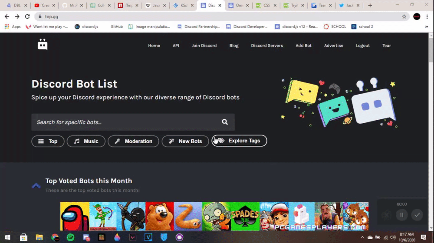This screenshot has height=243, width=434.
Task: Click the magnifying glass search icon
Action: (225, 122)
